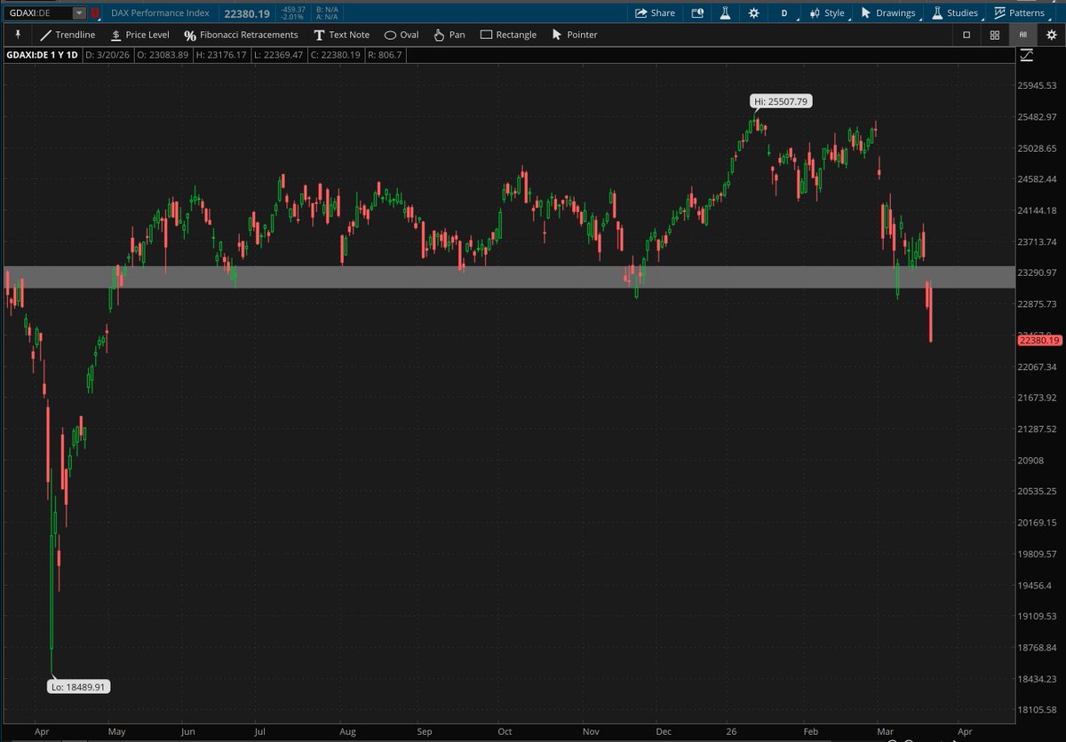
Task: Click the DAX Performance Index title
Action: (x=160, y=13)
